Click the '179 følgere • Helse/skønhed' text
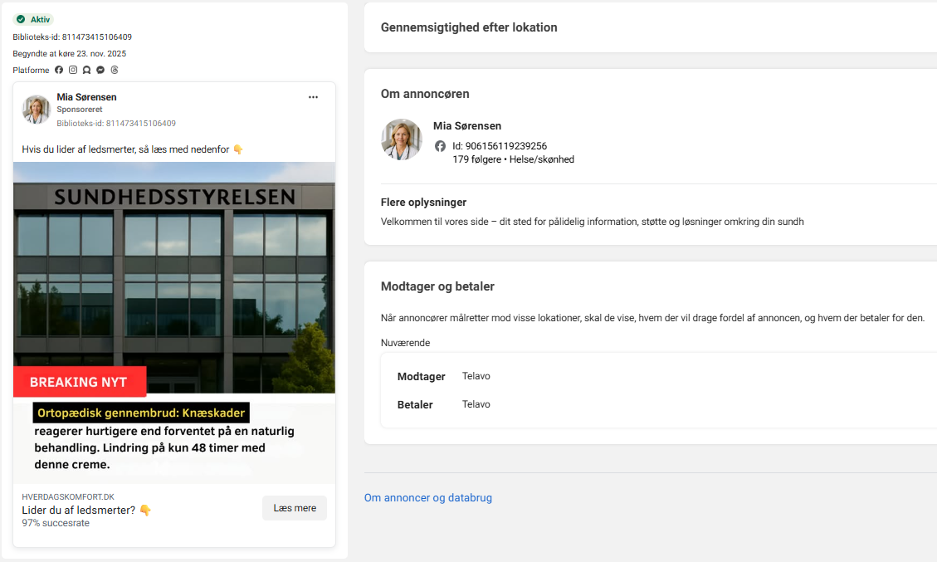The height and width of the screenshot is (562, 937). point(514,159)
